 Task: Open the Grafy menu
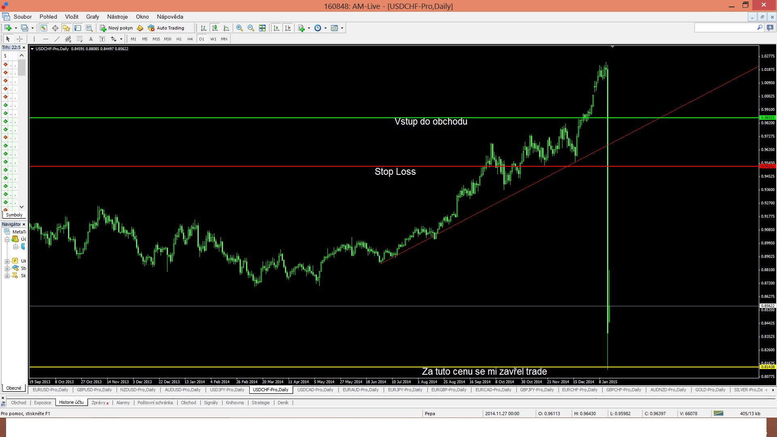click(93, 17)
